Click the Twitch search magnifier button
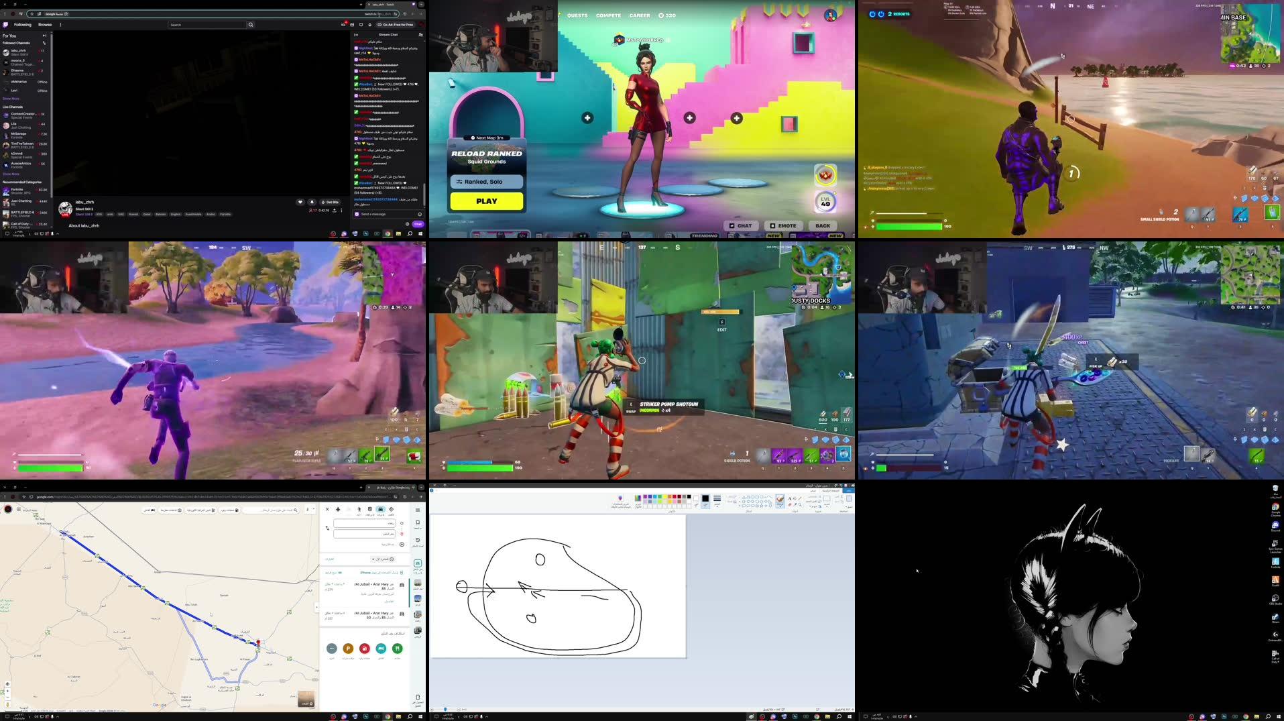This screenshot has width=1284, height=721. click(x=251, y=25)
